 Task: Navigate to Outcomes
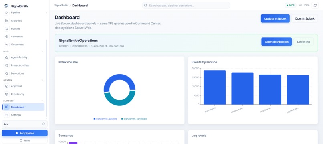coord(24,45)
